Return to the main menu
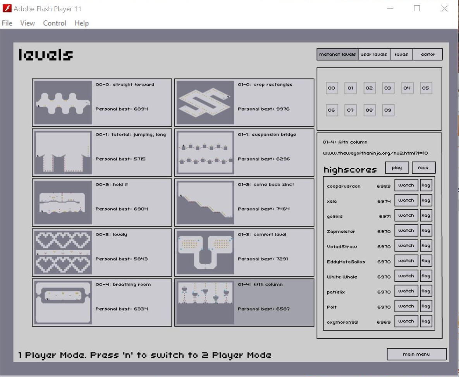This screenshot has height=377, width=459. pyautogui.click(x=416, y=354)
